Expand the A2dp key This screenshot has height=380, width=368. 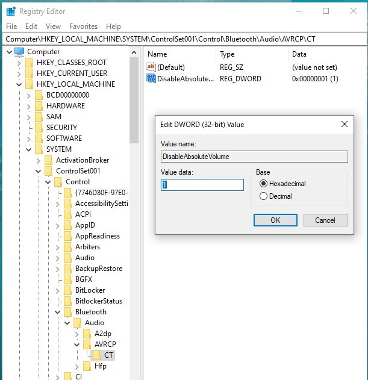click(77, 334)
